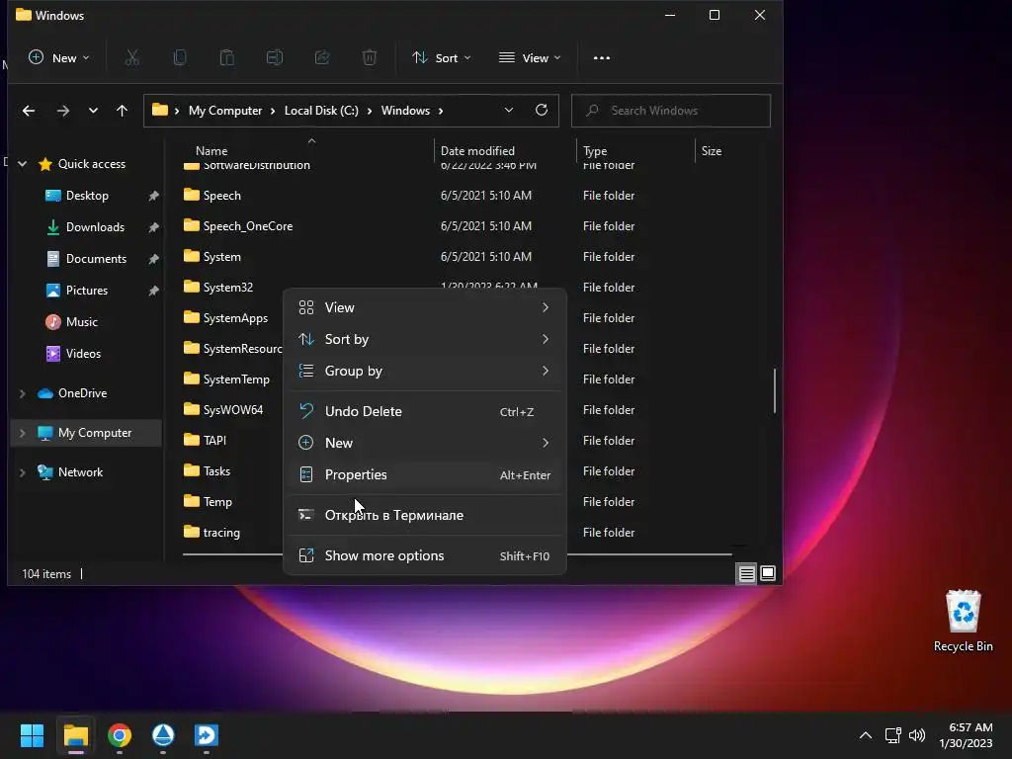Show hidden tray icons chevron
Viewport: 1012px width, 759px height.
coord(866,735)
